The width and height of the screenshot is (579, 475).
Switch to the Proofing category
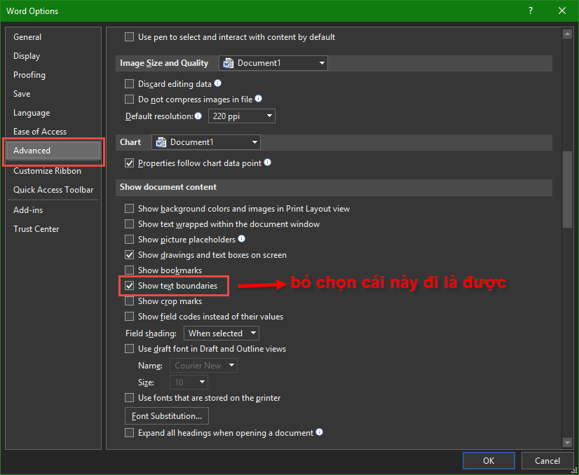pos(29,75)
